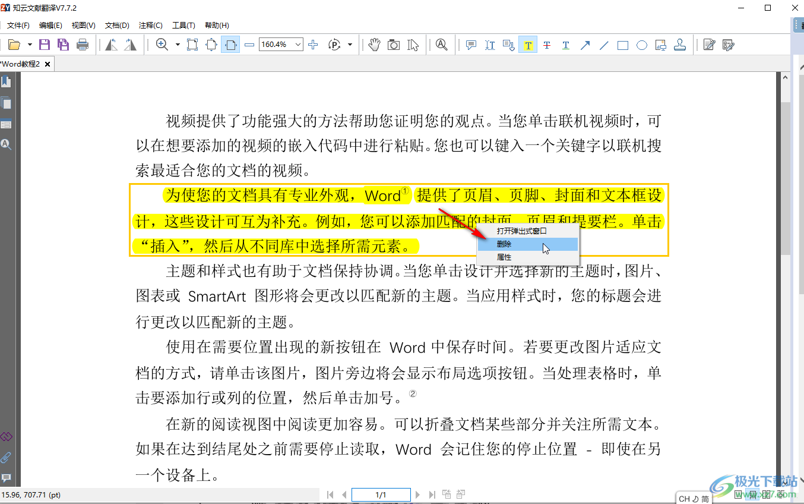Screen dimensions: 804x504
Task: Zoom in with the plus button
Action: (x=314, y=45)
